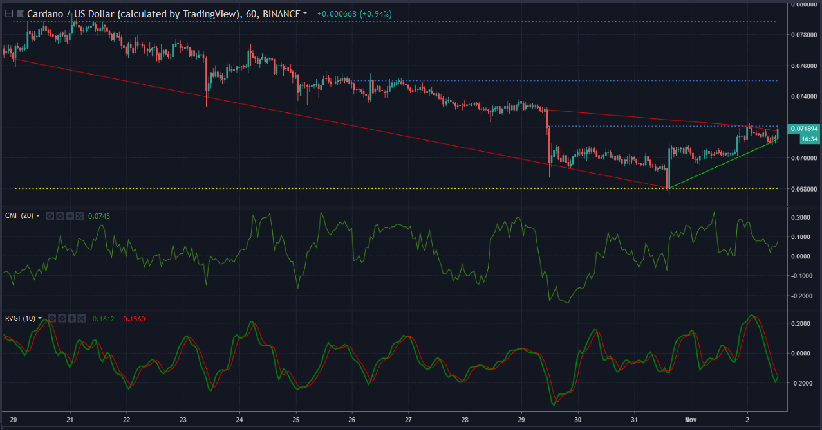Select the topmost blue dotted resistance line
Image resolution: width=822 pixels, height=430 pixels.
coord(395,22)
